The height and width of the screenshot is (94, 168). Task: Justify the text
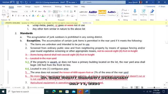click(59, 16)
